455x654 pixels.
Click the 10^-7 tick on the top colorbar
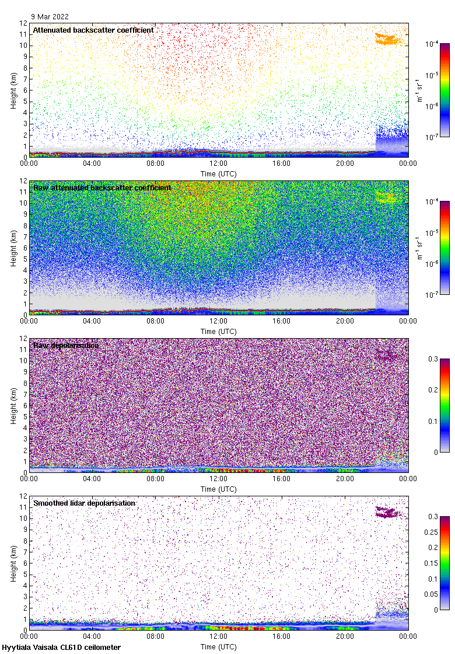coord(431,137)
